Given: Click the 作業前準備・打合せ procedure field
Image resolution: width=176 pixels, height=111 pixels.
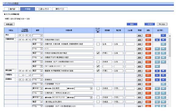Looking at the screenshot, I should 69,40.
